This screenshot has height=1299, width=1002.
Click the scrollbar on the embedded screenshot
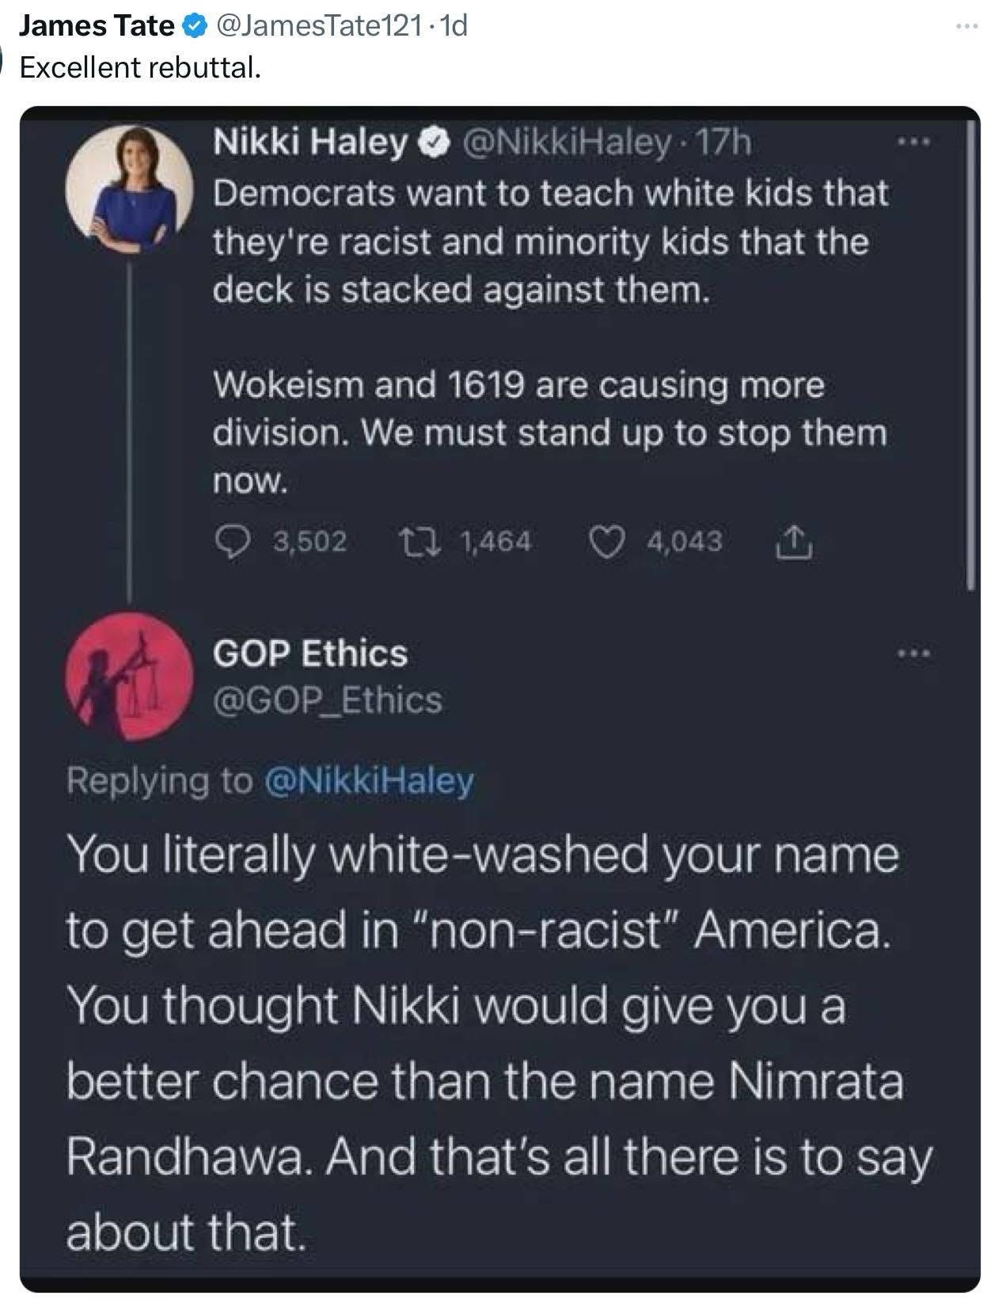point(972,356)
